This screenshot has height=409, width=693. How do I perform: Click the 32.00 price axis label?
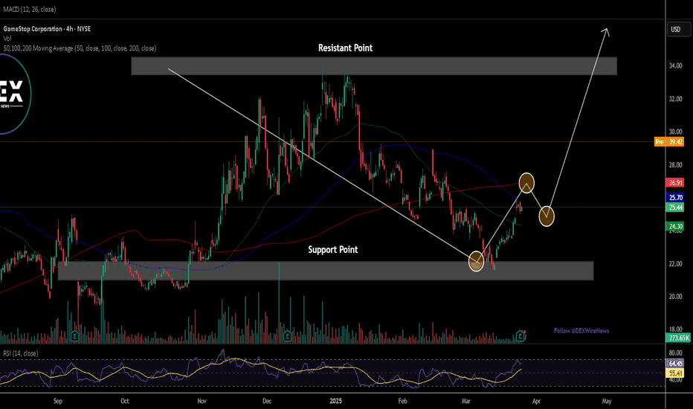pyautogui.click(x=675, y=99)
